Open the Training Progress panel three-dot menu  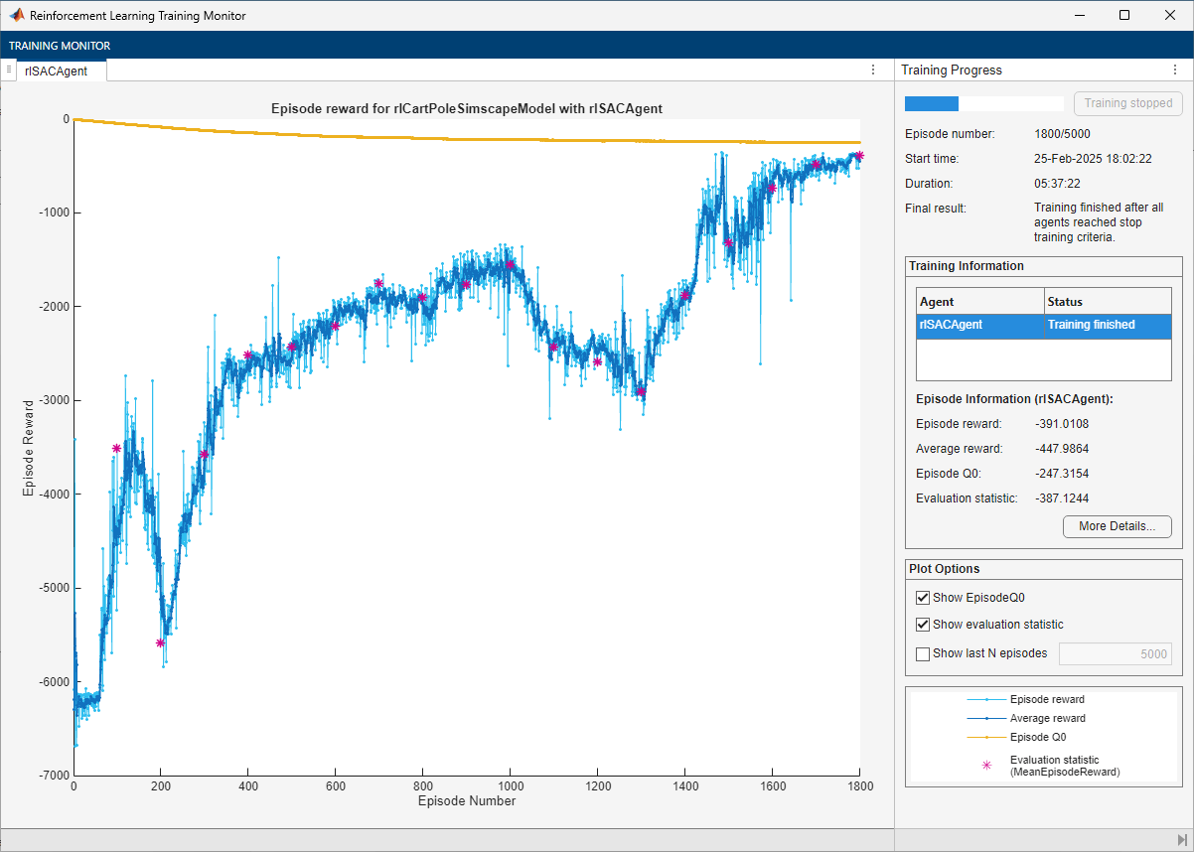tap(1176, 70)
